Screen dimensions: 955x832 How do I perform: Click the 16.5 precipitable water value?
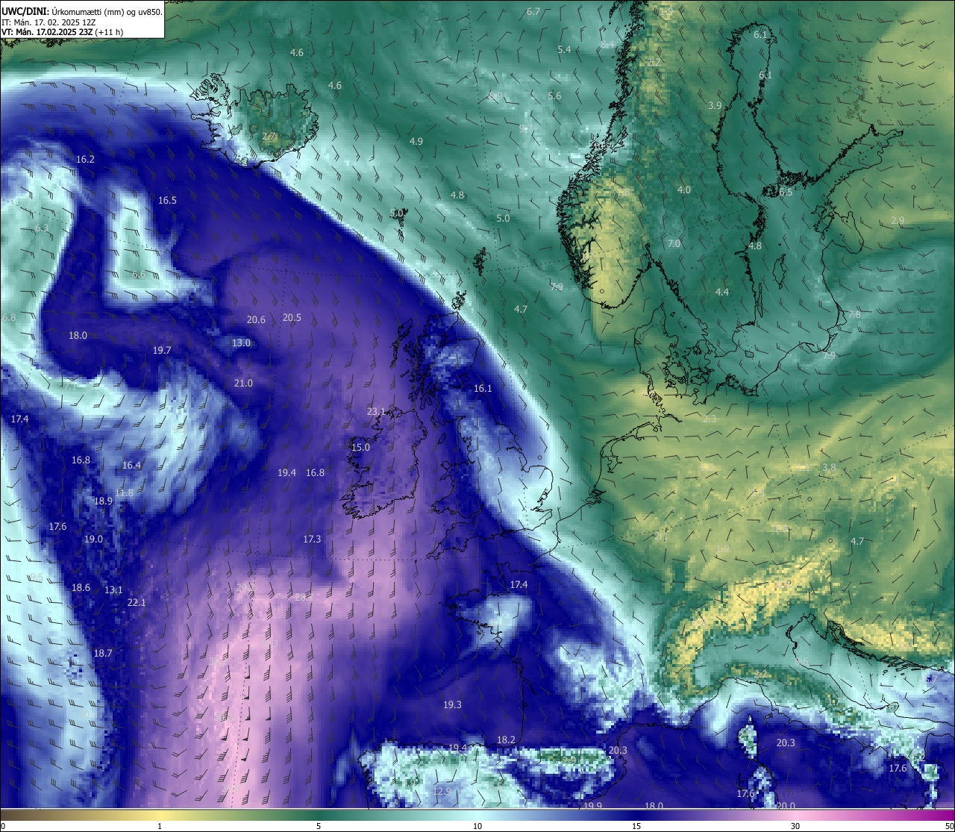167,200
